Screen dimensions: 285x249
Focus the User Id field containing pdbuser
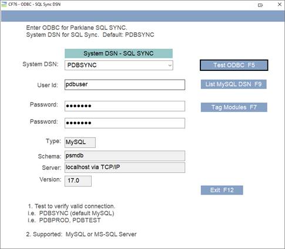click(125, 84)
